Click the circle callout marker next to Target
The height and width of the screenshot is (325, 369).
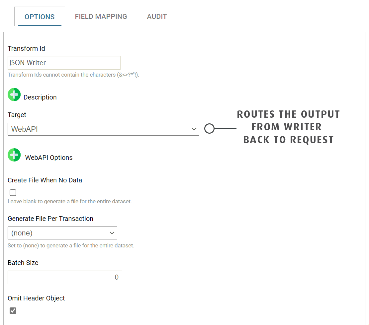[x=209, y=129]
